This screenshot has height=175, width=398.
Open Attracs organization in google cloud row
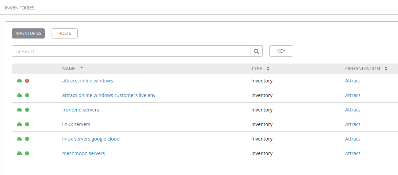click(353, 139)
